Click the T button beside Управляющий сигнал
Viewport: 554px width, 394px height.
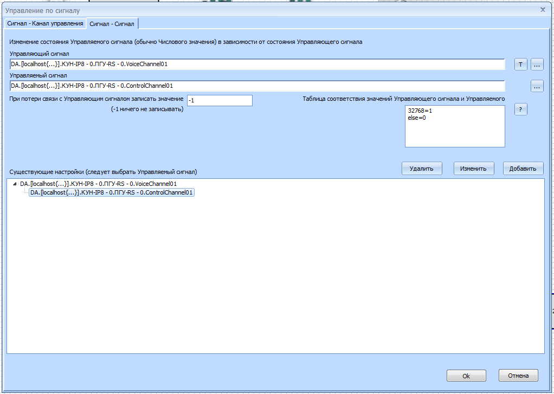pyautogui.click(x=520, y=64)
